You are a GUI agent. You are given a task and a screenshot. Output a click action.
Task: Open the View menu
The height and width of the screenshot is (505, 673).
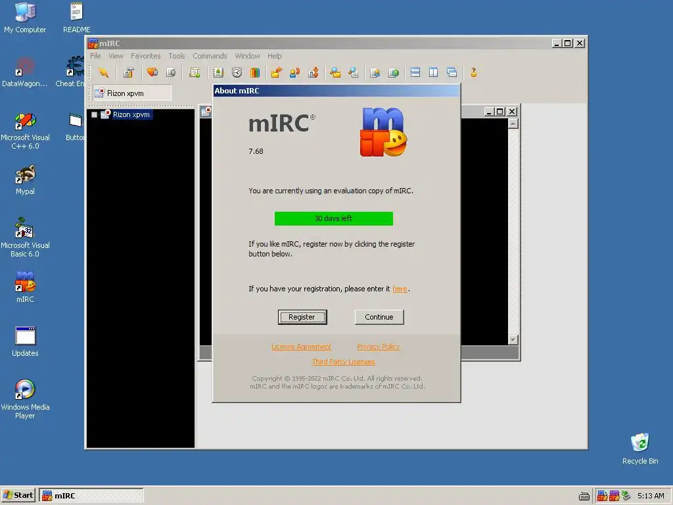tap(116, 56)
